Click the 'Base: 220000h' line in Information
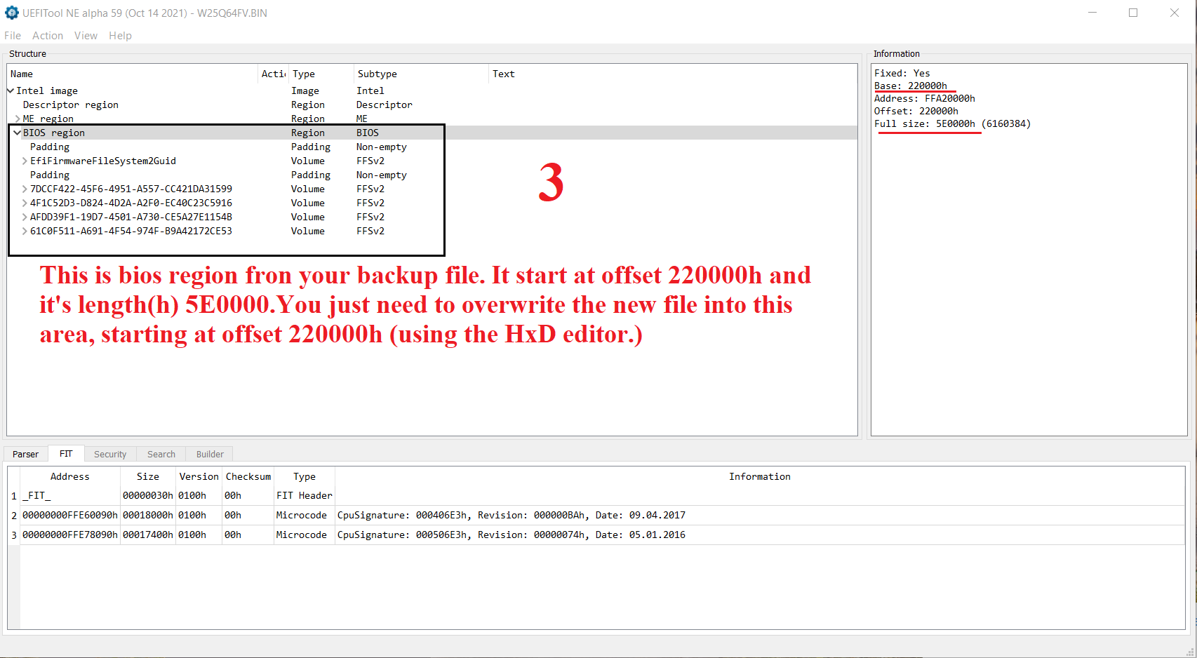This screenshot has height=658, width=1197. pos(911,86)
